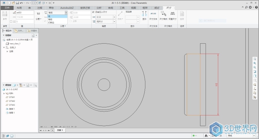Click the drawing tree settings list icon

click(x=33, y=35)
